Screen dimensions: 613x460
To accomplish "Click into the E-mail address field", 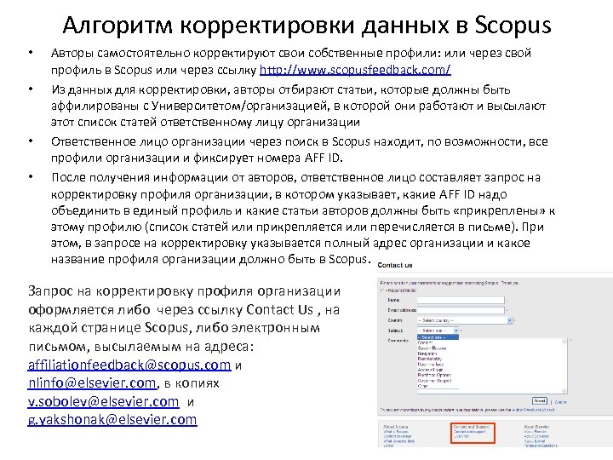I will click(x=461, y=310).
